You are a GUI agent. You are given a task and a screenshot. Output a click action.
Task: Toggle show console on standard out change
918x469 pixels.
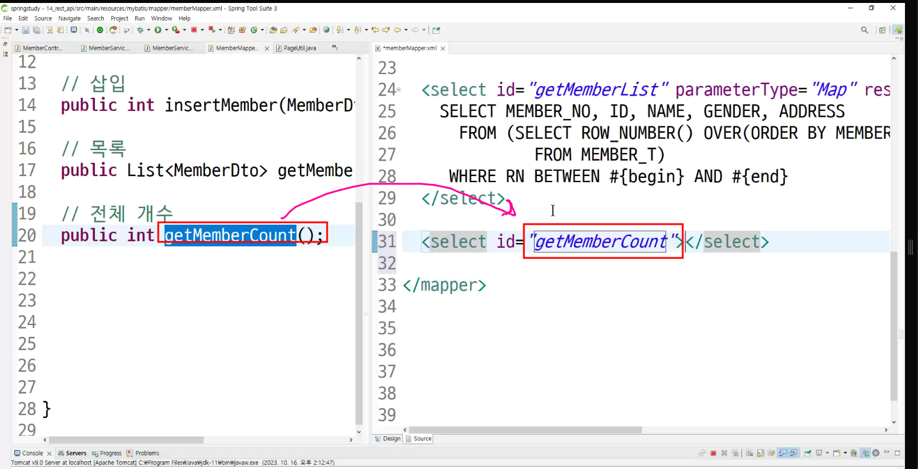(782, 453)
